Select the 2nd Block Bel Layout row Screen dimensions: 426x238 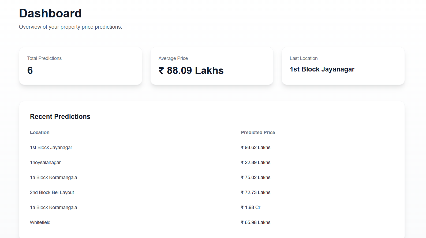[x=52, y=192]
